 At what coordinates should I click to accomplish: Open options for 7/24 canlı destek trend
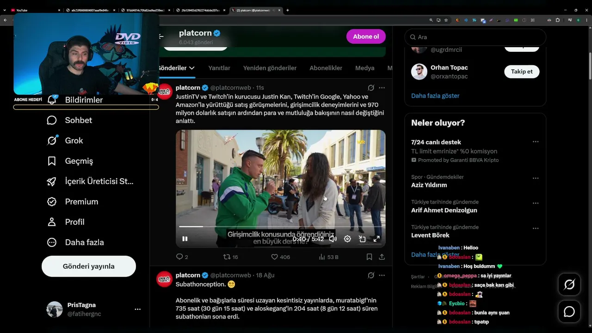(535, 142)
